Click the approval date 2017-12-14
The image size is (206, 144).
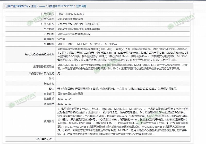(64, 99)
